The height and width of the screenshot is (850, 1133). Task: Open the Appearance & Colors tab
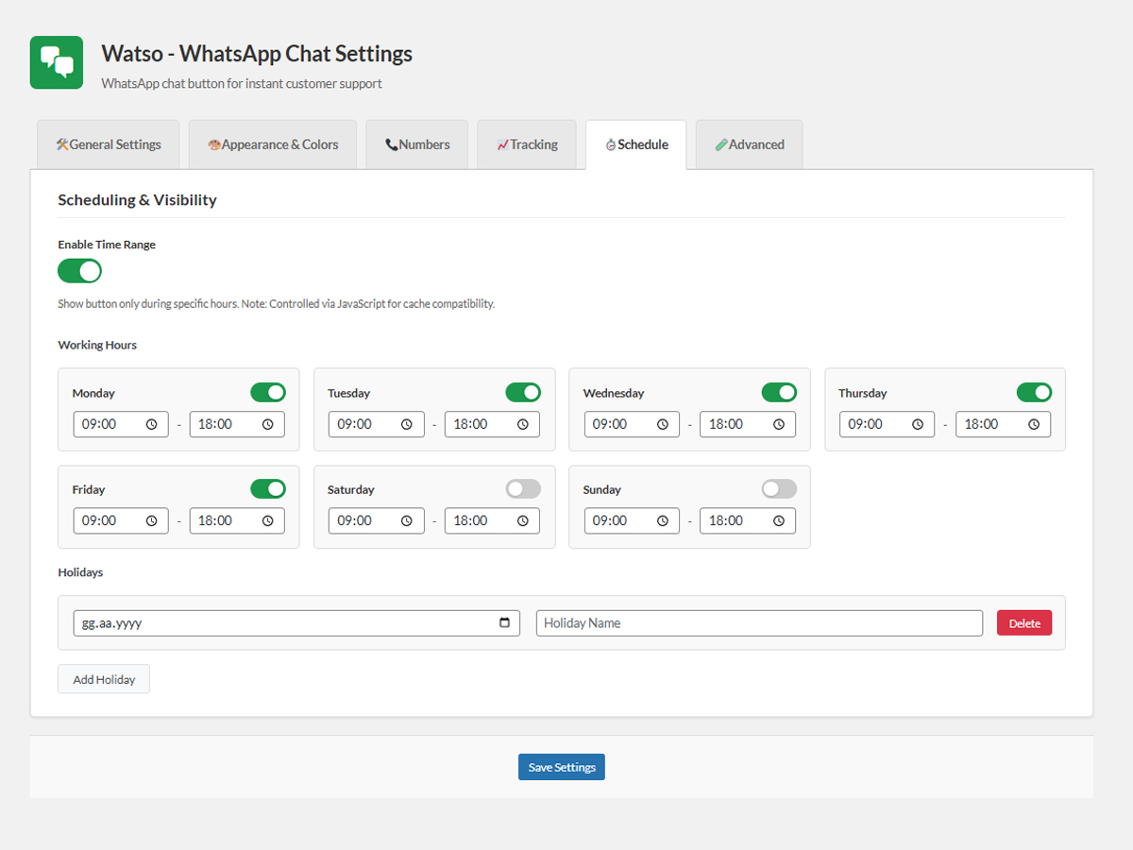[273, 144]
